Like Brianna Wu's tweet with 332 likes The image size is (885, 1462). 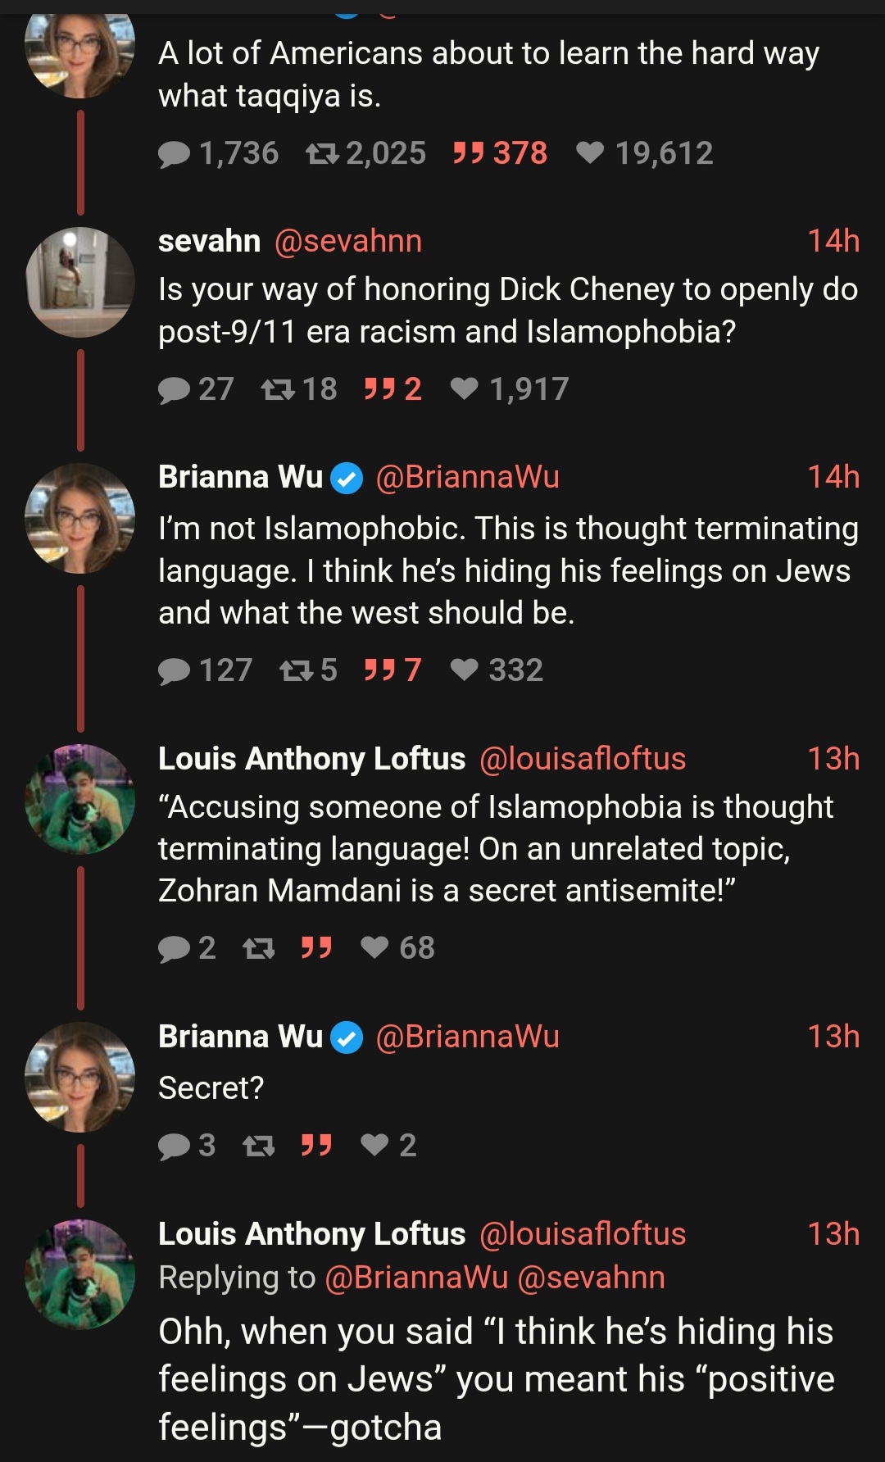(465, 670)
